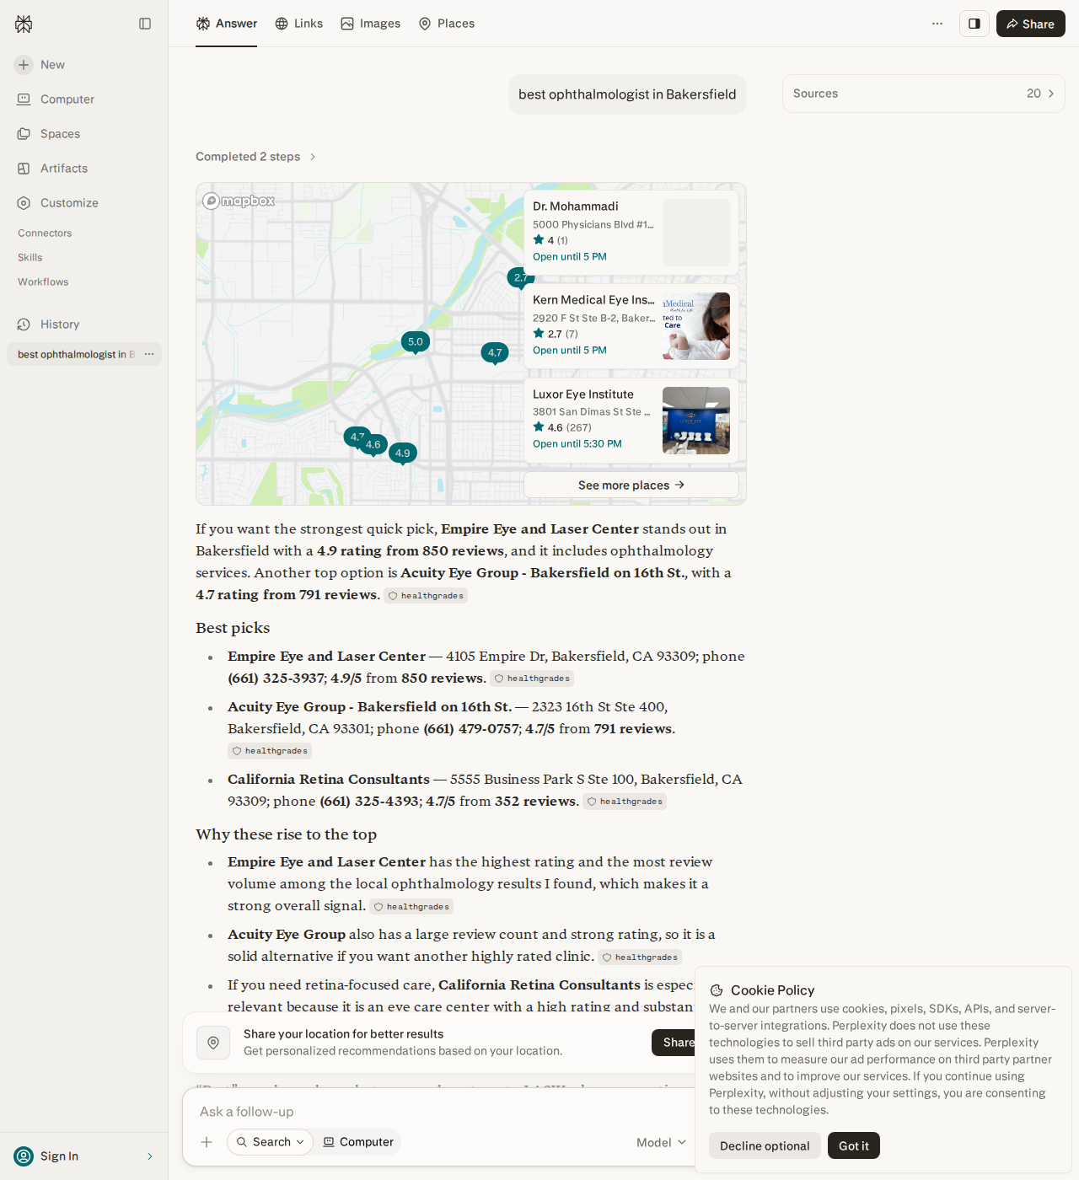Open the Customize settings icon

(24, 203)
